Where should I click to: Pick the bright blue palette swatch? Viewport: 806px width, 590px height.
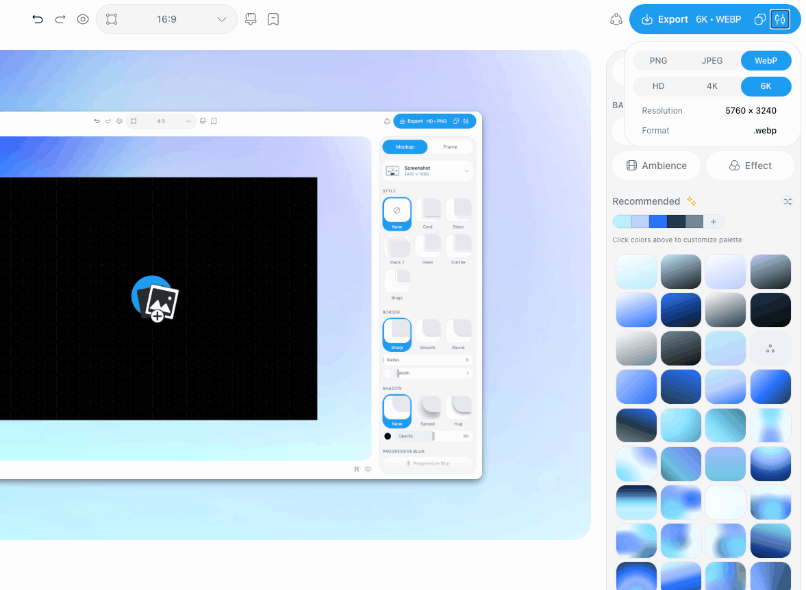point(658,222)
